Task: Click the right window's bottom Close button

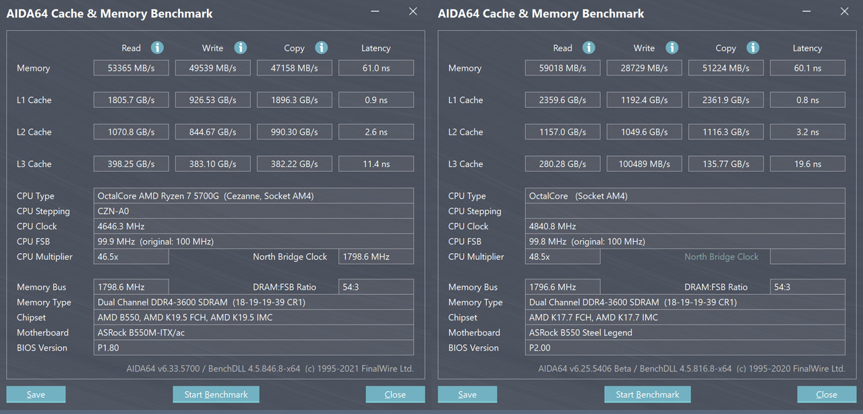Action: [x=827, y=394]
